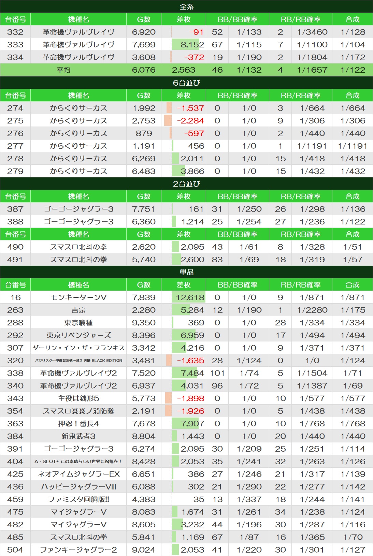
Task: Select 9,350 games for machine 288
Action: pyautogui.click(x=144, y=323)
